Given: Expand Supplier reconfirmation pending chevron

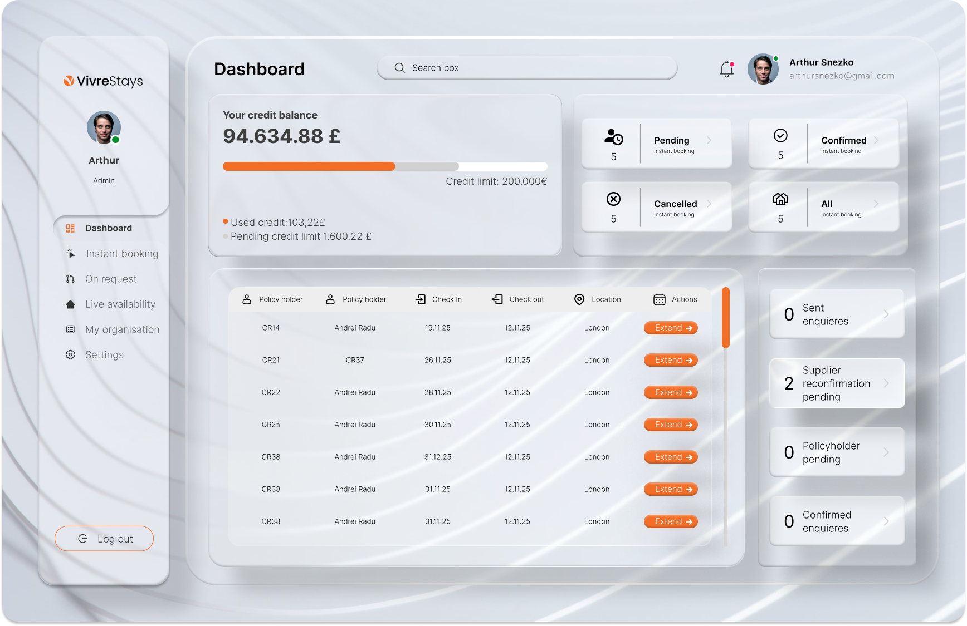Looking at the screenshot, I should [886, 383].
